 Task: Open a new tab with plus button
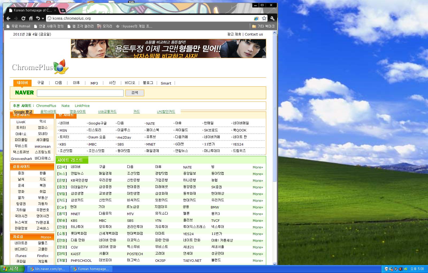point(63,10)
